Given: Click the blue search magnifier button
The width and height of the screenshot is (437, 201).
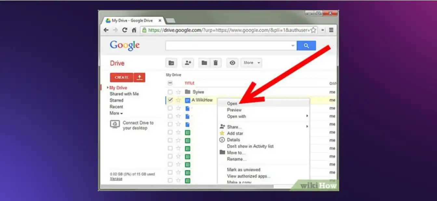Looking at the screenshot, I should pyautogui.click(x=306, y=46).
